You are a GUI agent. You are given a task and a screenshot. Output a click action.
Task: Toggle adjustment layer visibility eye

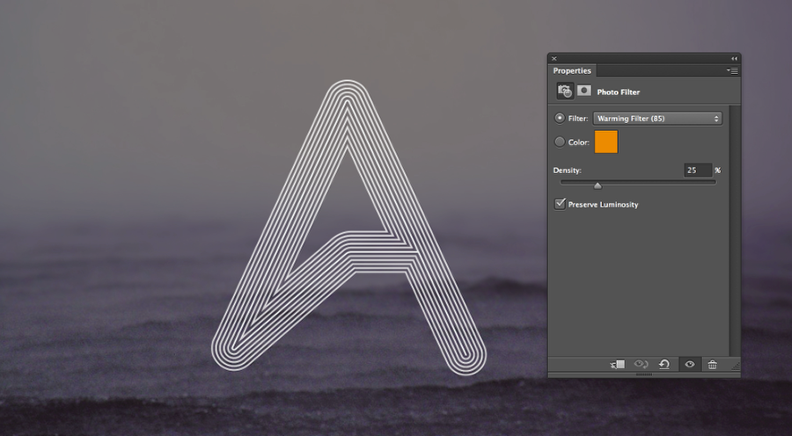[x=690, y=364]
